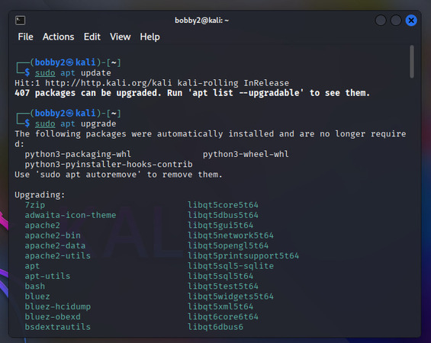
Task: Click the 'libqt5sql5t64' package entry
Action: tap(220, 276)
